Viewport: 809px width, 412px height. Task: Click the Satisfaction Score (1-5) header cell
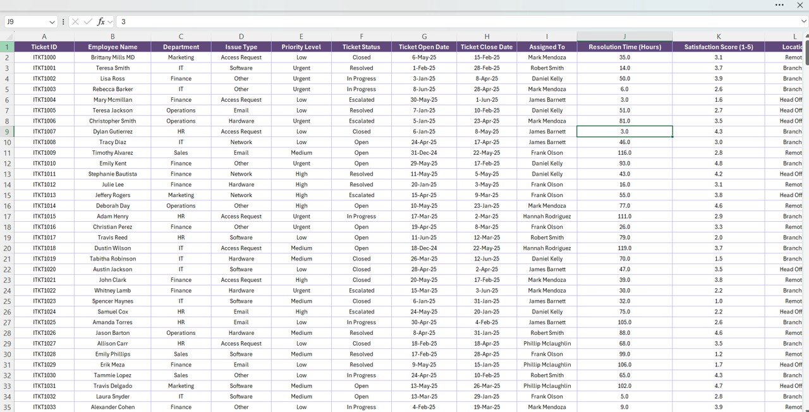(x=718, y=47)
